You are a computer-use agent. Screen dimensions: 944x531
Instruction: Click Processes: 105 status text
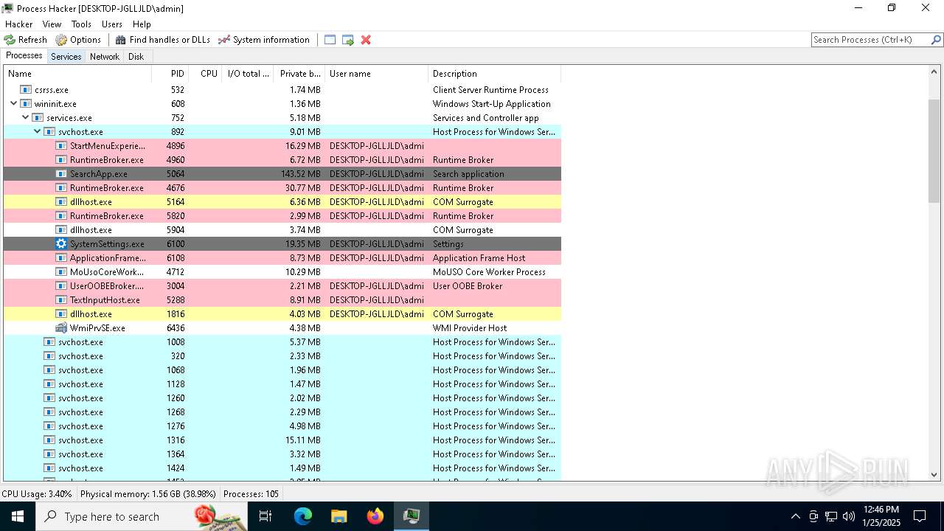point(251,494)
